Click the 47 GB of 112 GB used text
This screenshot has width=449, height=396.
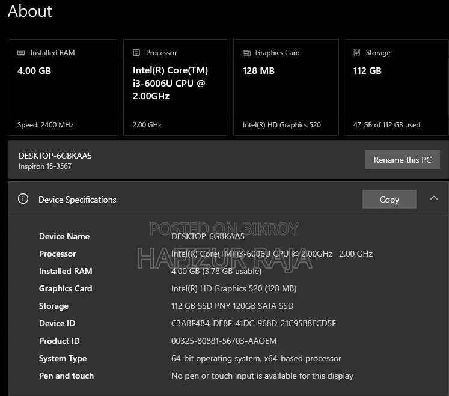[387, 125]
